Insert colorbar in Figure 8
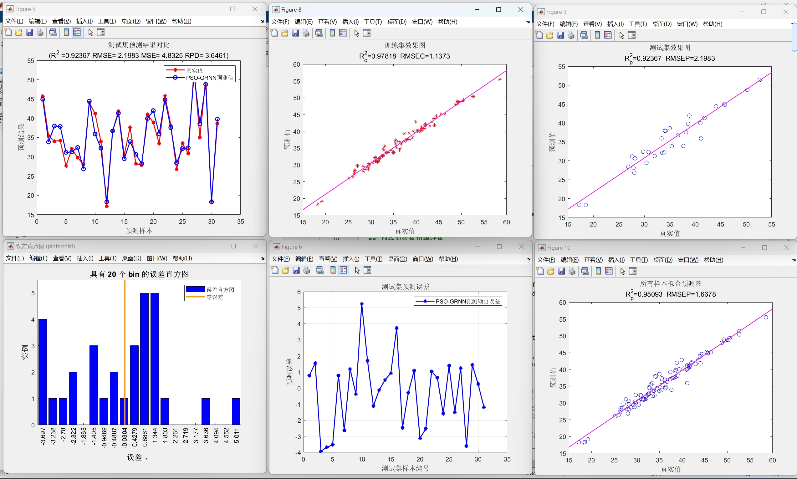 (x=332, y=33)
